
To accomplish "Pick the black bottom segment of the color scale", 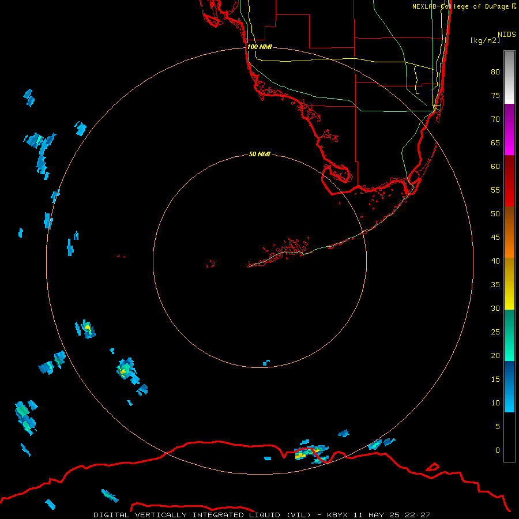I will tap(509, 437).
